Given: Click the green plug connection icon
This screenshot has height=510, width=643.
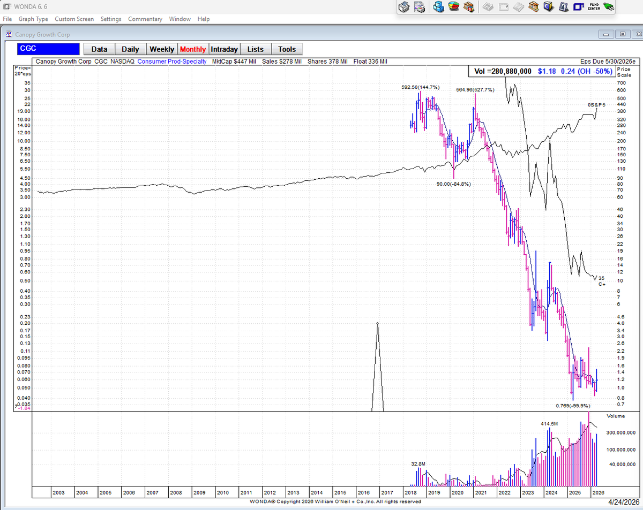Looking at the screenshot, I should pyautogui.click(x=608, y=7).
